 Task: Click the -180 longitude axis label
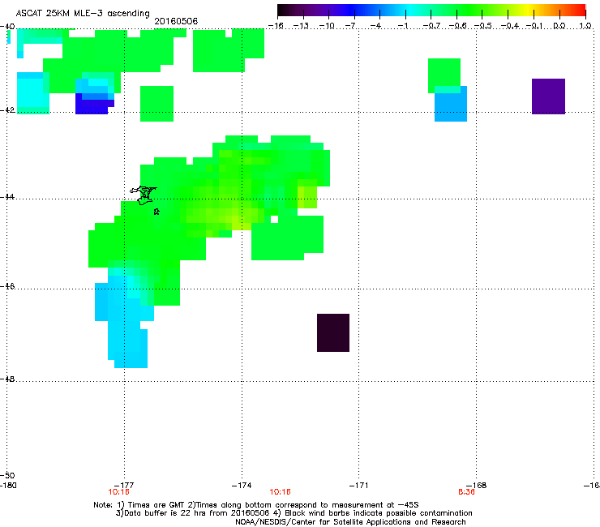(x=8, y=486)
